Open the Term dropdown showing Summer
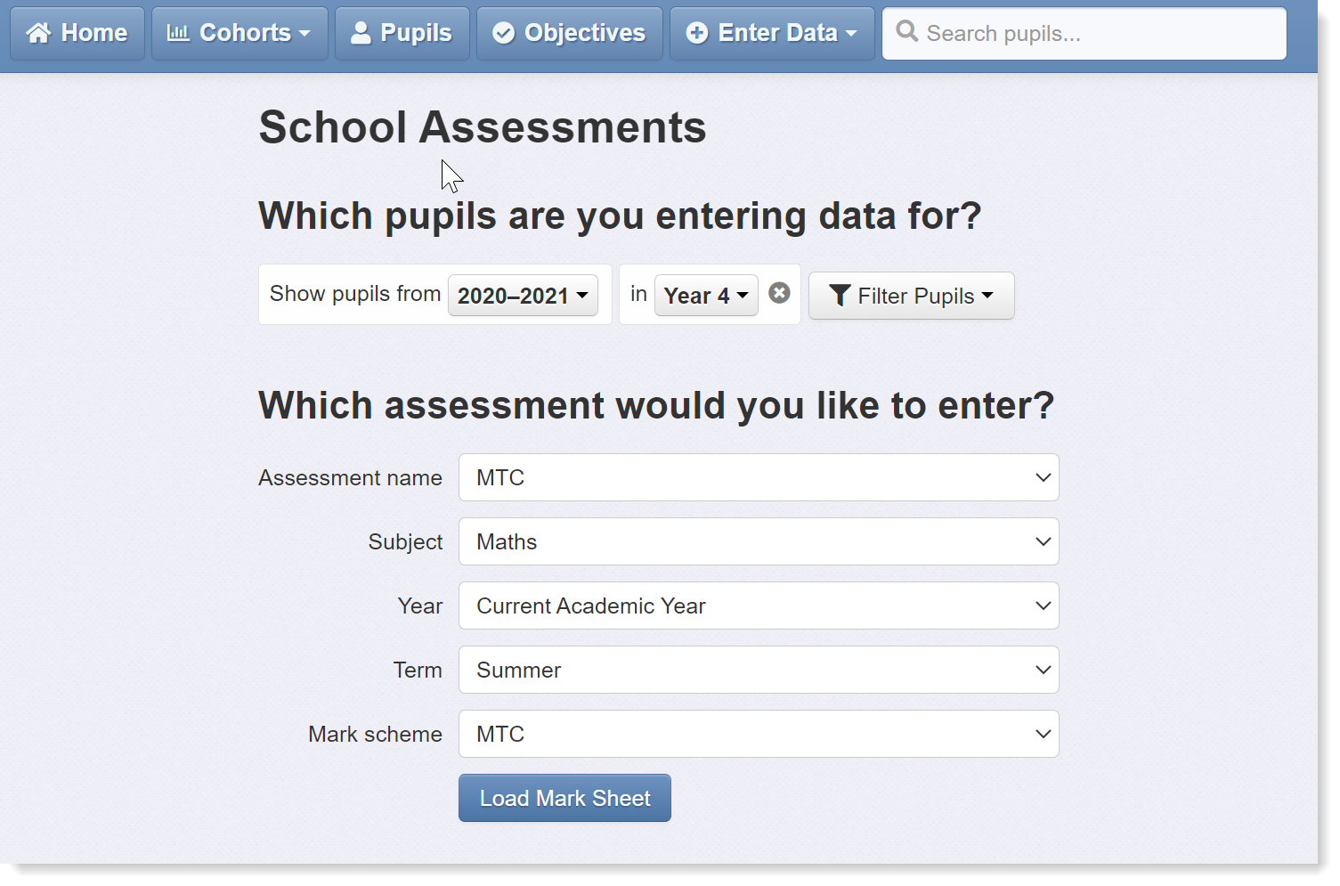Screen dimensions: 1340x886 coord(759,670)
